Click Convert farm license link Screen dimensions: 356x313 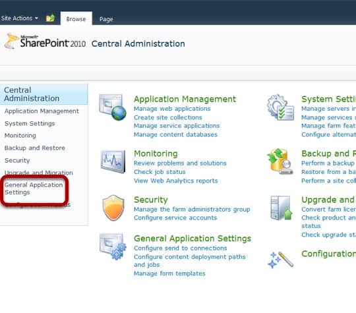328,210
